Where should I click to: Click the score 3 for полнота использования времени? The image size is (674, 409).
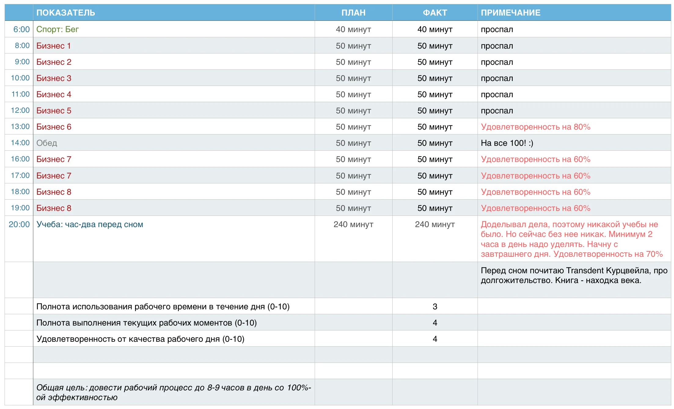click(x=434, y=306)
